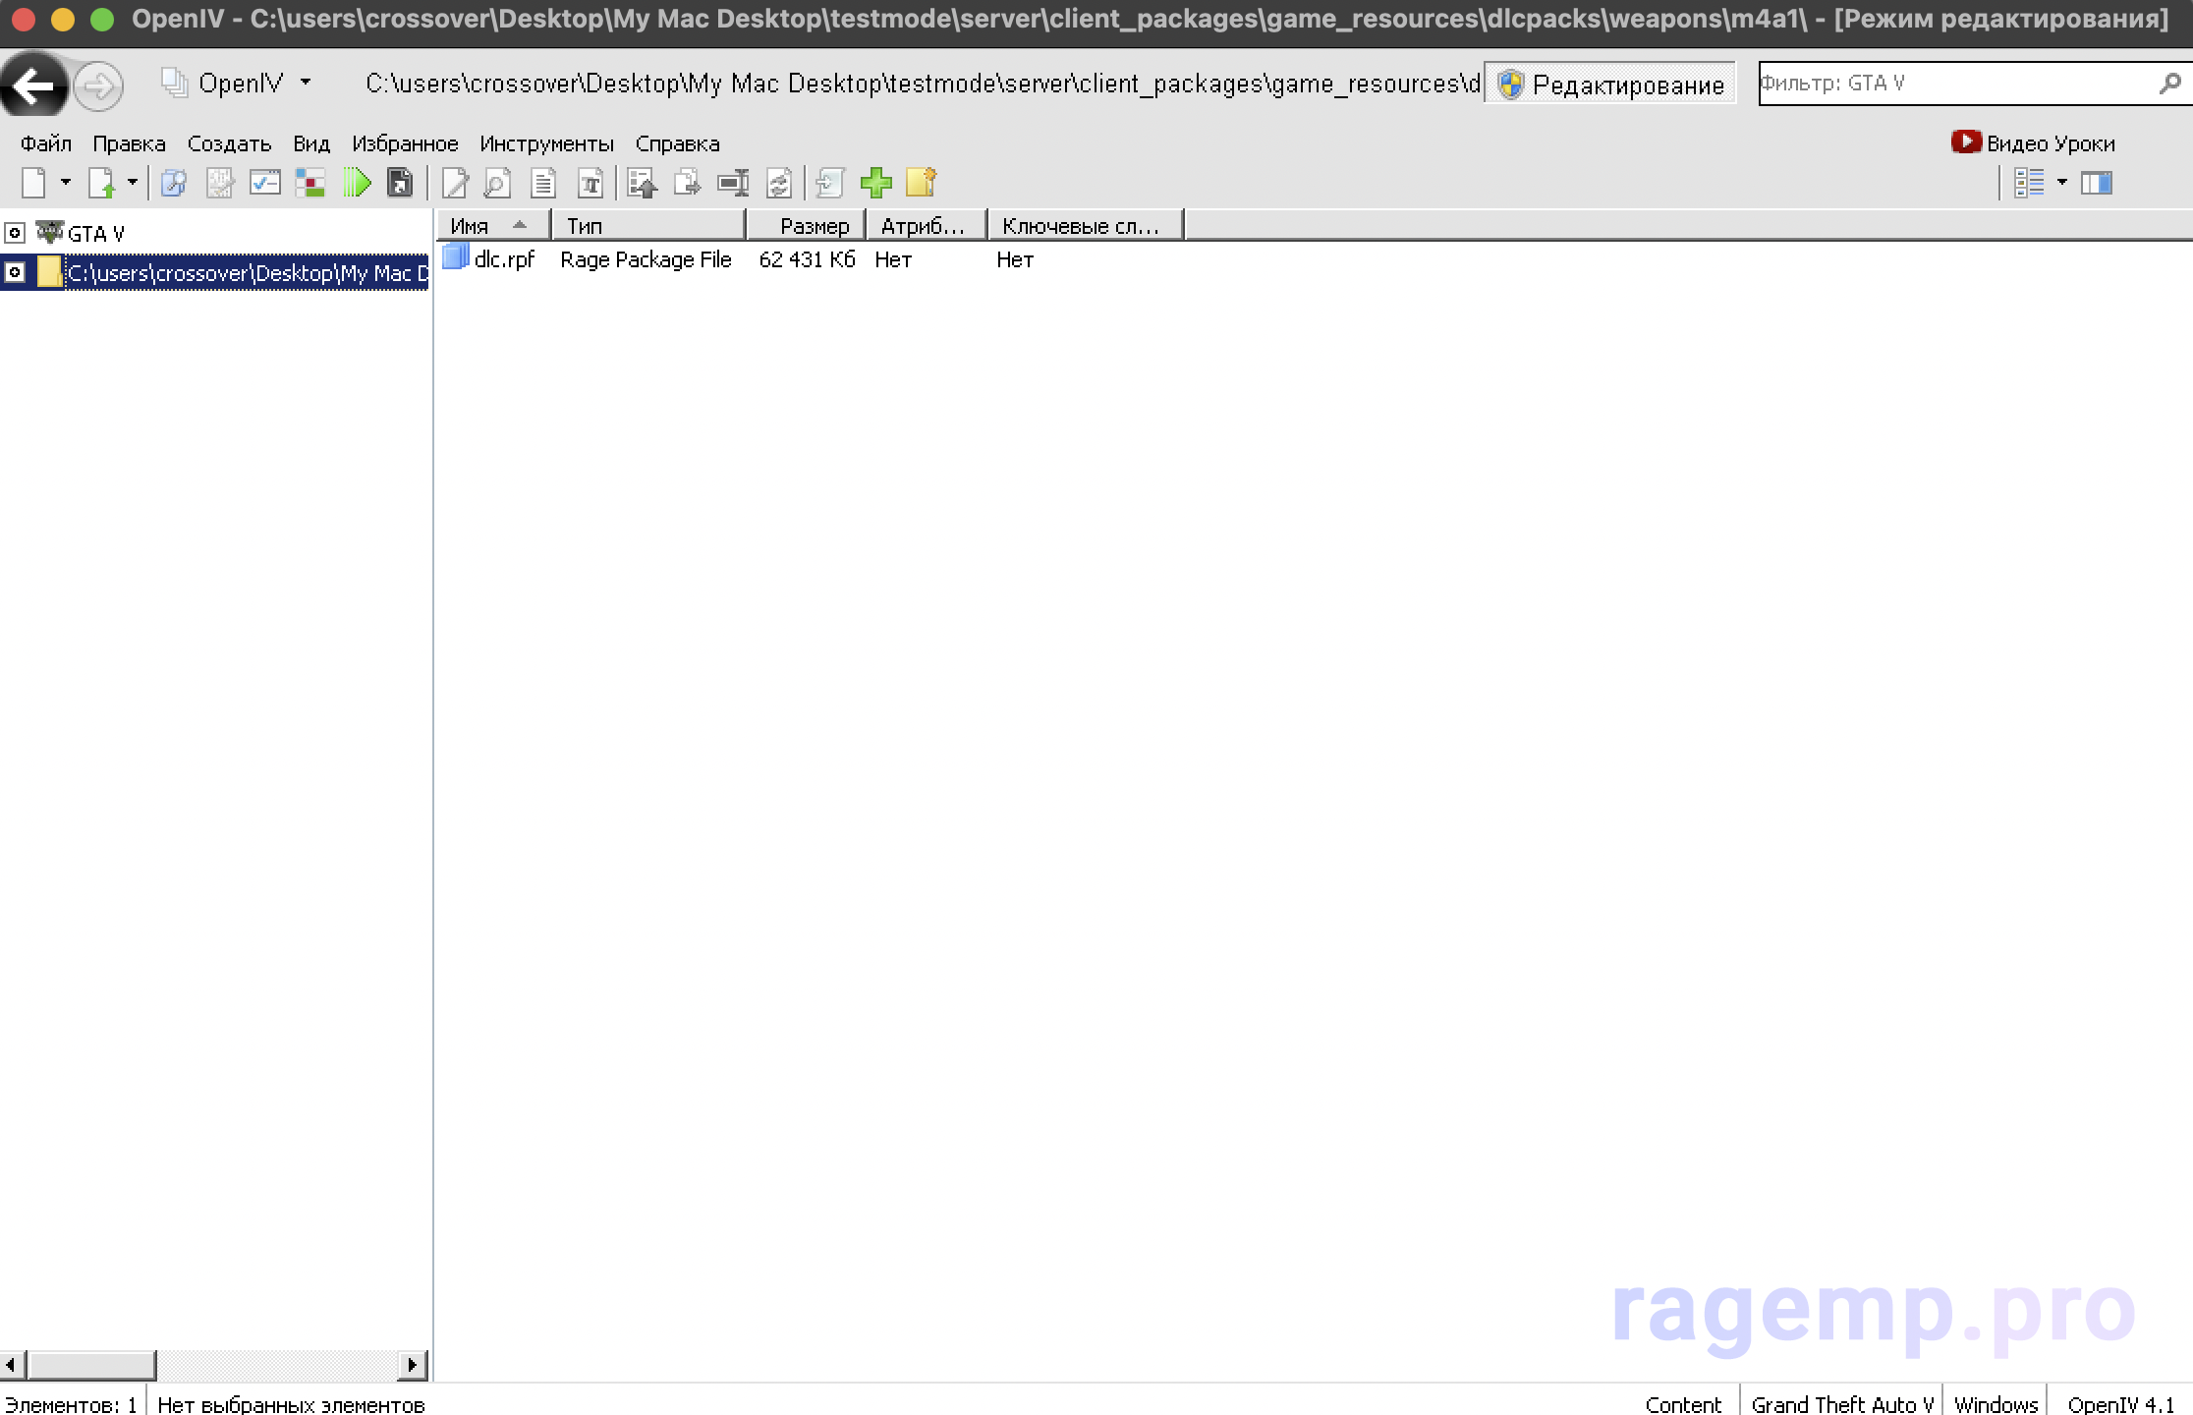Open the OpenIV location dropdown arrow
Screen dimensions: 2193x1415
306,83
